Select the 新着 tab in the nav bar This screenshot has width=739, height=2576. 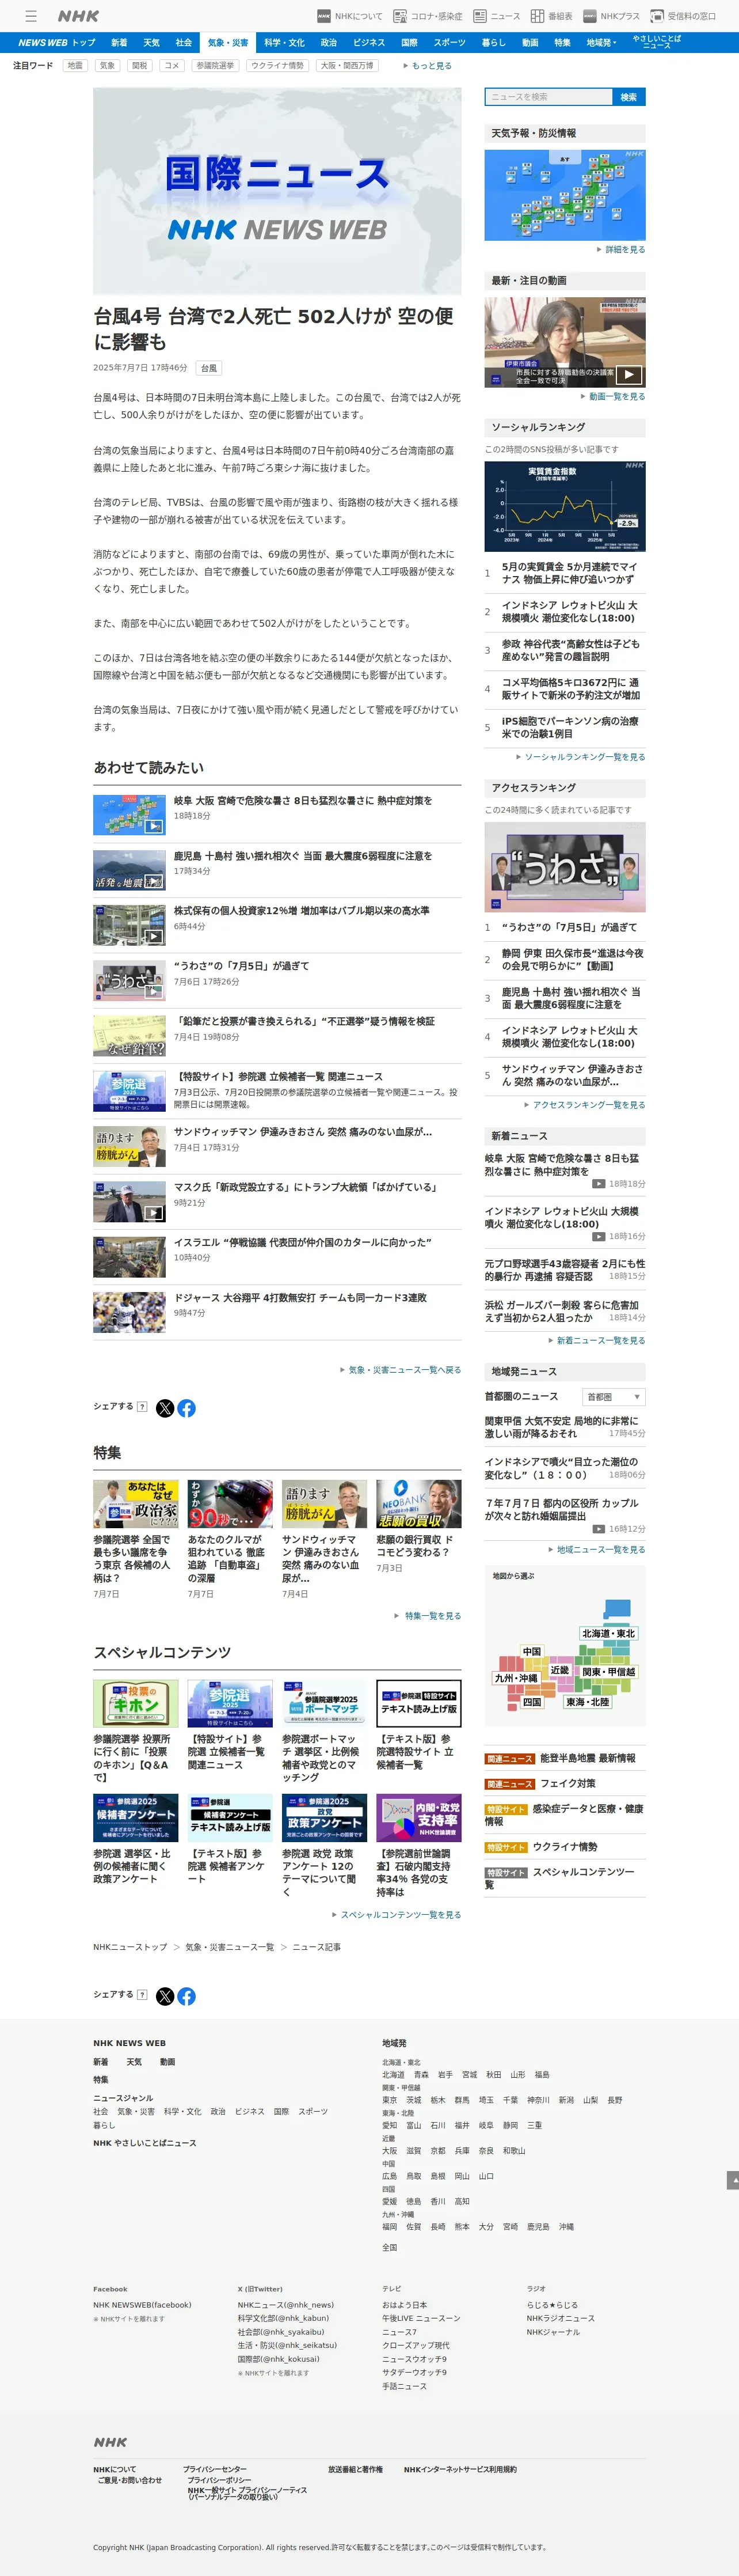[119, 43]
